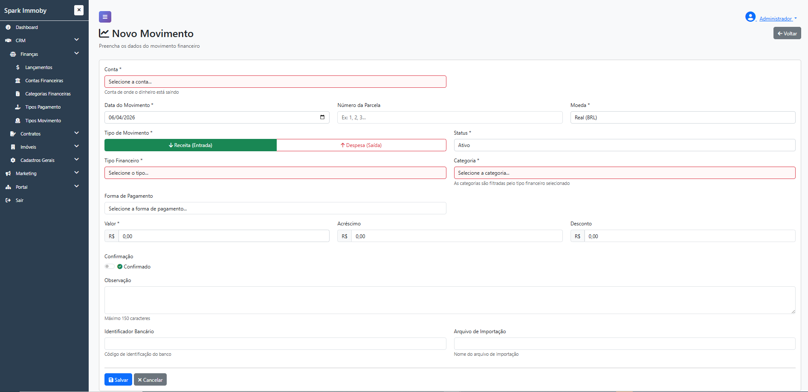The image size is (808, 392).
Task: Close the Spark Immoby sidebar with X
Action: [79, 10]
